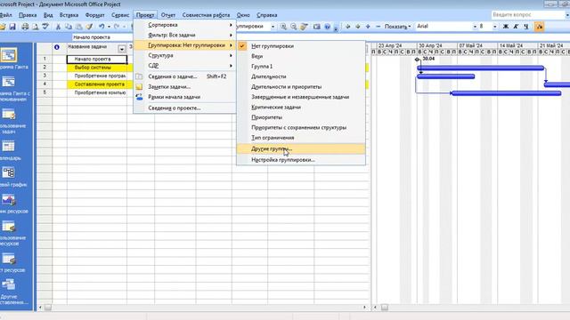Image resolution: width=570 pixels, height=320 pixels.
Task: Click the Paste toolbar icon
Action: tap(78, 27)
